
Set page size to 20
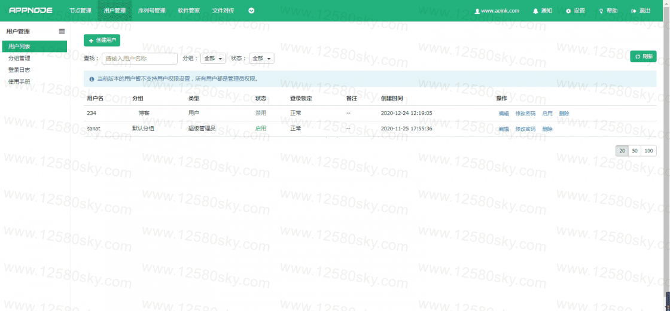pyautogui.click(x=622, y=151)
